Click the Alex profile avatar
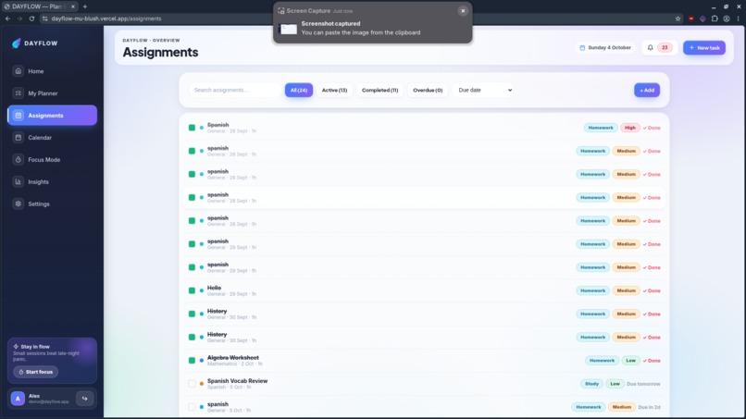Viewport: 746px width, 419px height. (x=19, y=399)
